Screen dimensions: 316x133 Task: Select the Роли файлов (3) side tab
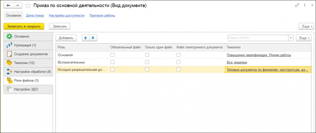[x=28, y=80]
